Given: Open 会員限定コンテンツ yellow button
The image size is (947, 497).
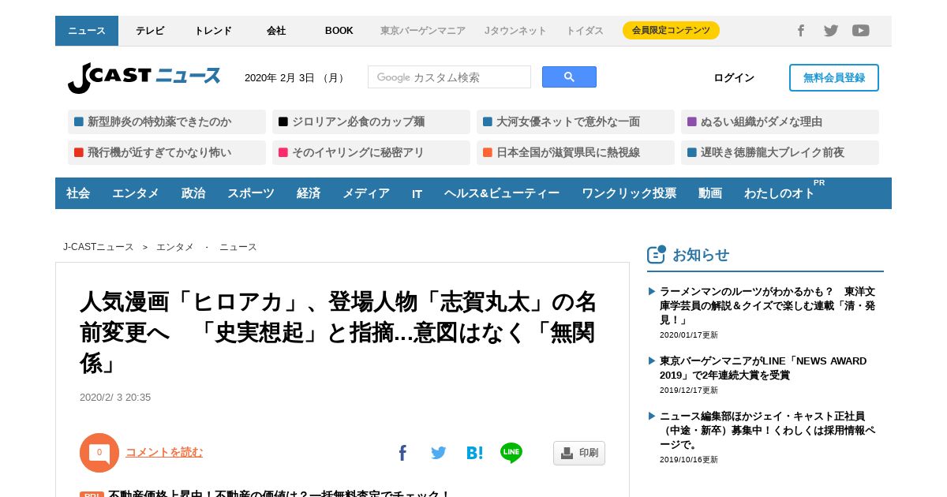Looking at the screenshot, I should tap(671, 31).
